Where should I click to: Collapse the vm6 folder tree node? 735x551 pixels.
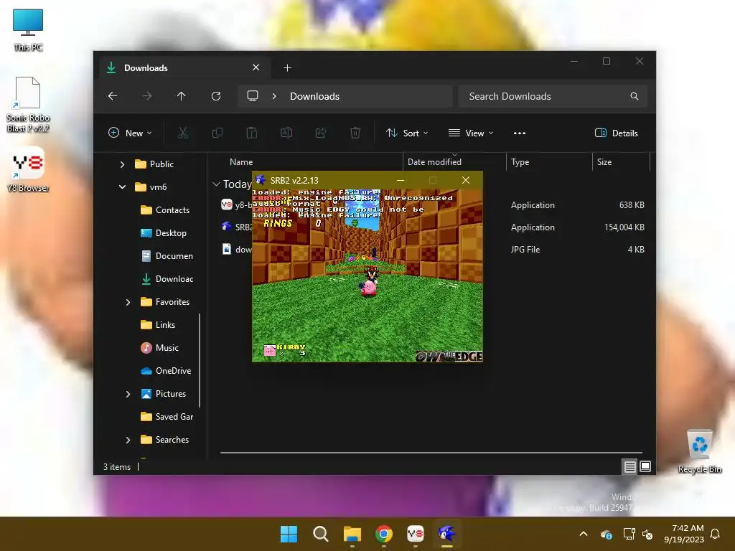pos(122,187)
